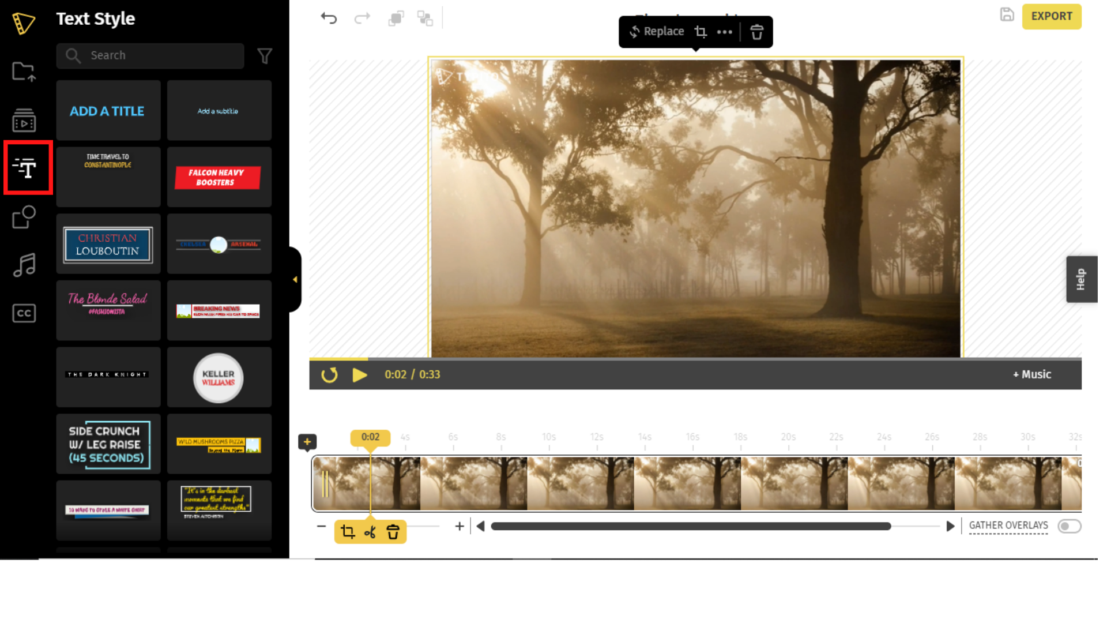This screenshot has width=1107, height=623.
Task: Click the 0:02 playhead marker
Action: coord(370,437)
